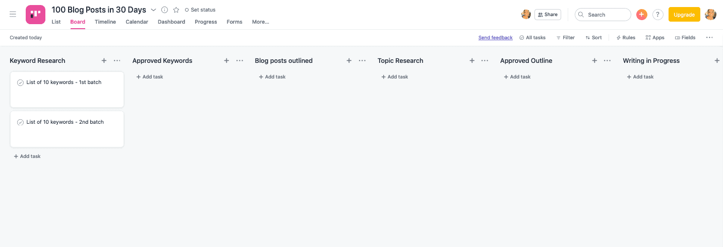723x247 pixels.
Task: Add task via Keyword Research plus icon
Action: (104, 60)
